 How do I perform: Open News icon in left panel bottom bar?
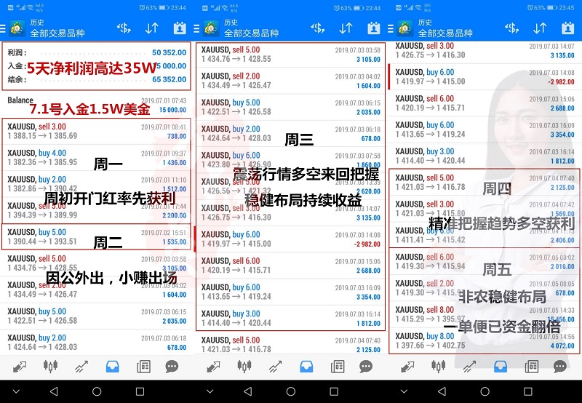(143, 366)
